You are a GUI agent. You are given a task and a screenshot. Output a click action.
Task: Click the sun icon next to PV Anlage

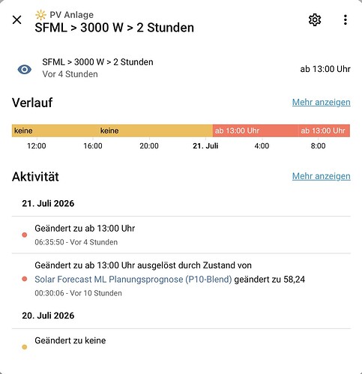(40, 15)
